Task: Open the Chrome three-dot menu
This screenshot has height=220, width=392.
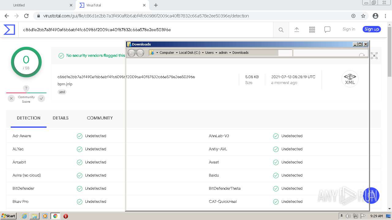Action: point(385,16)
